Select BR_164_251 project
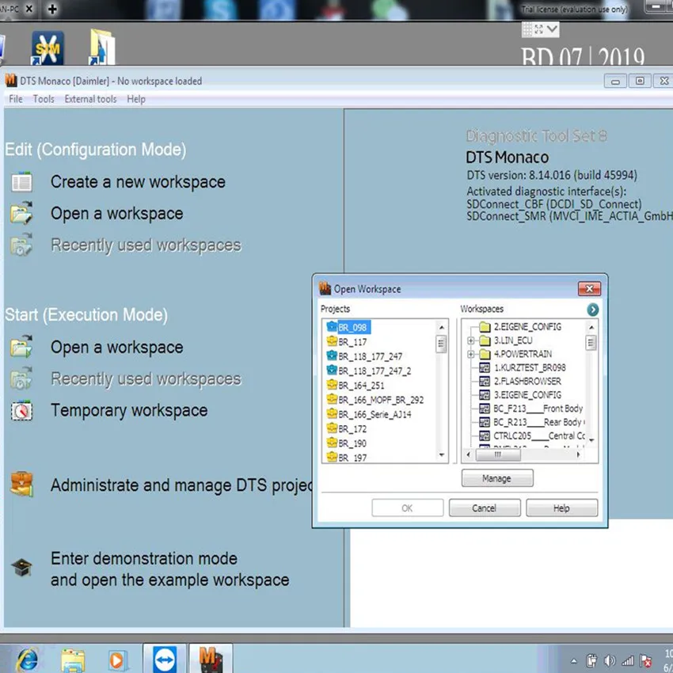The height and width of the screenshot is (673, 673). pos(361,386)
